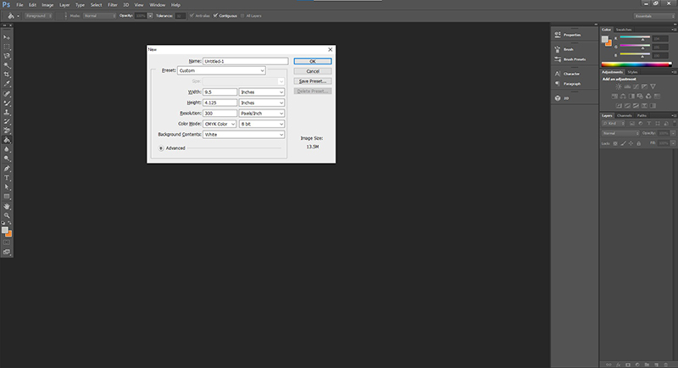678x368 pixels.
Task: Select the Horizontal Type tool
Action: (7, 177)
